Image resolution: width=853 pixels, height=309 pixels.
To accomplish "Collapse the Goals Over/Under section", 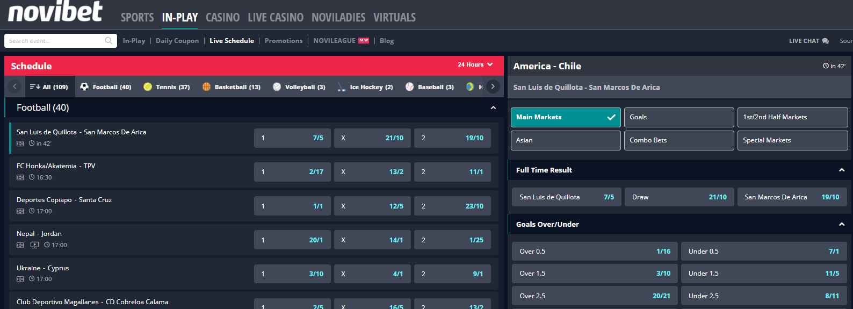I will coord(841,225).
